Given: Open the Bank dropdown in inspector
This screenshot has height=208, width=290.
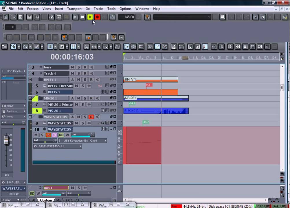Looking at the screenshot, I should point(14,111).
